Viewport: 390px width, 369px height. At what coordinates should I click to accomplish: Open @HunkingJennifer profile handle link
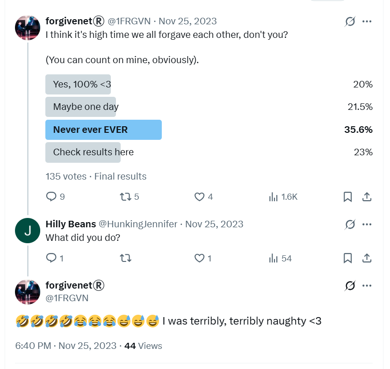coord(138,224)
